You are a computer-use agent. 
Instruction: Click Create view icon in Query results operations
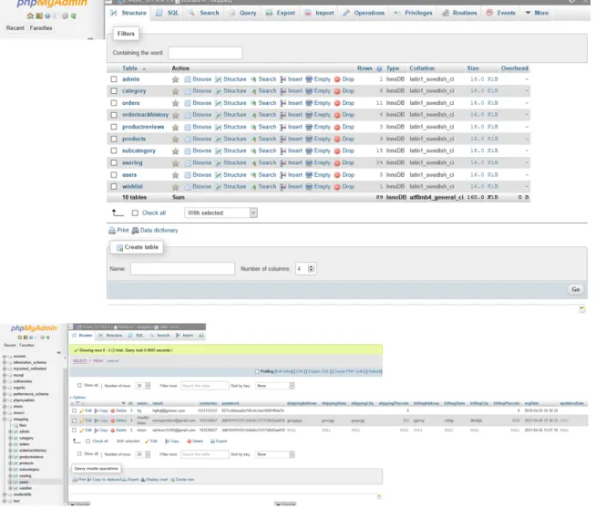pyautogui.click(x=173, y=480)
